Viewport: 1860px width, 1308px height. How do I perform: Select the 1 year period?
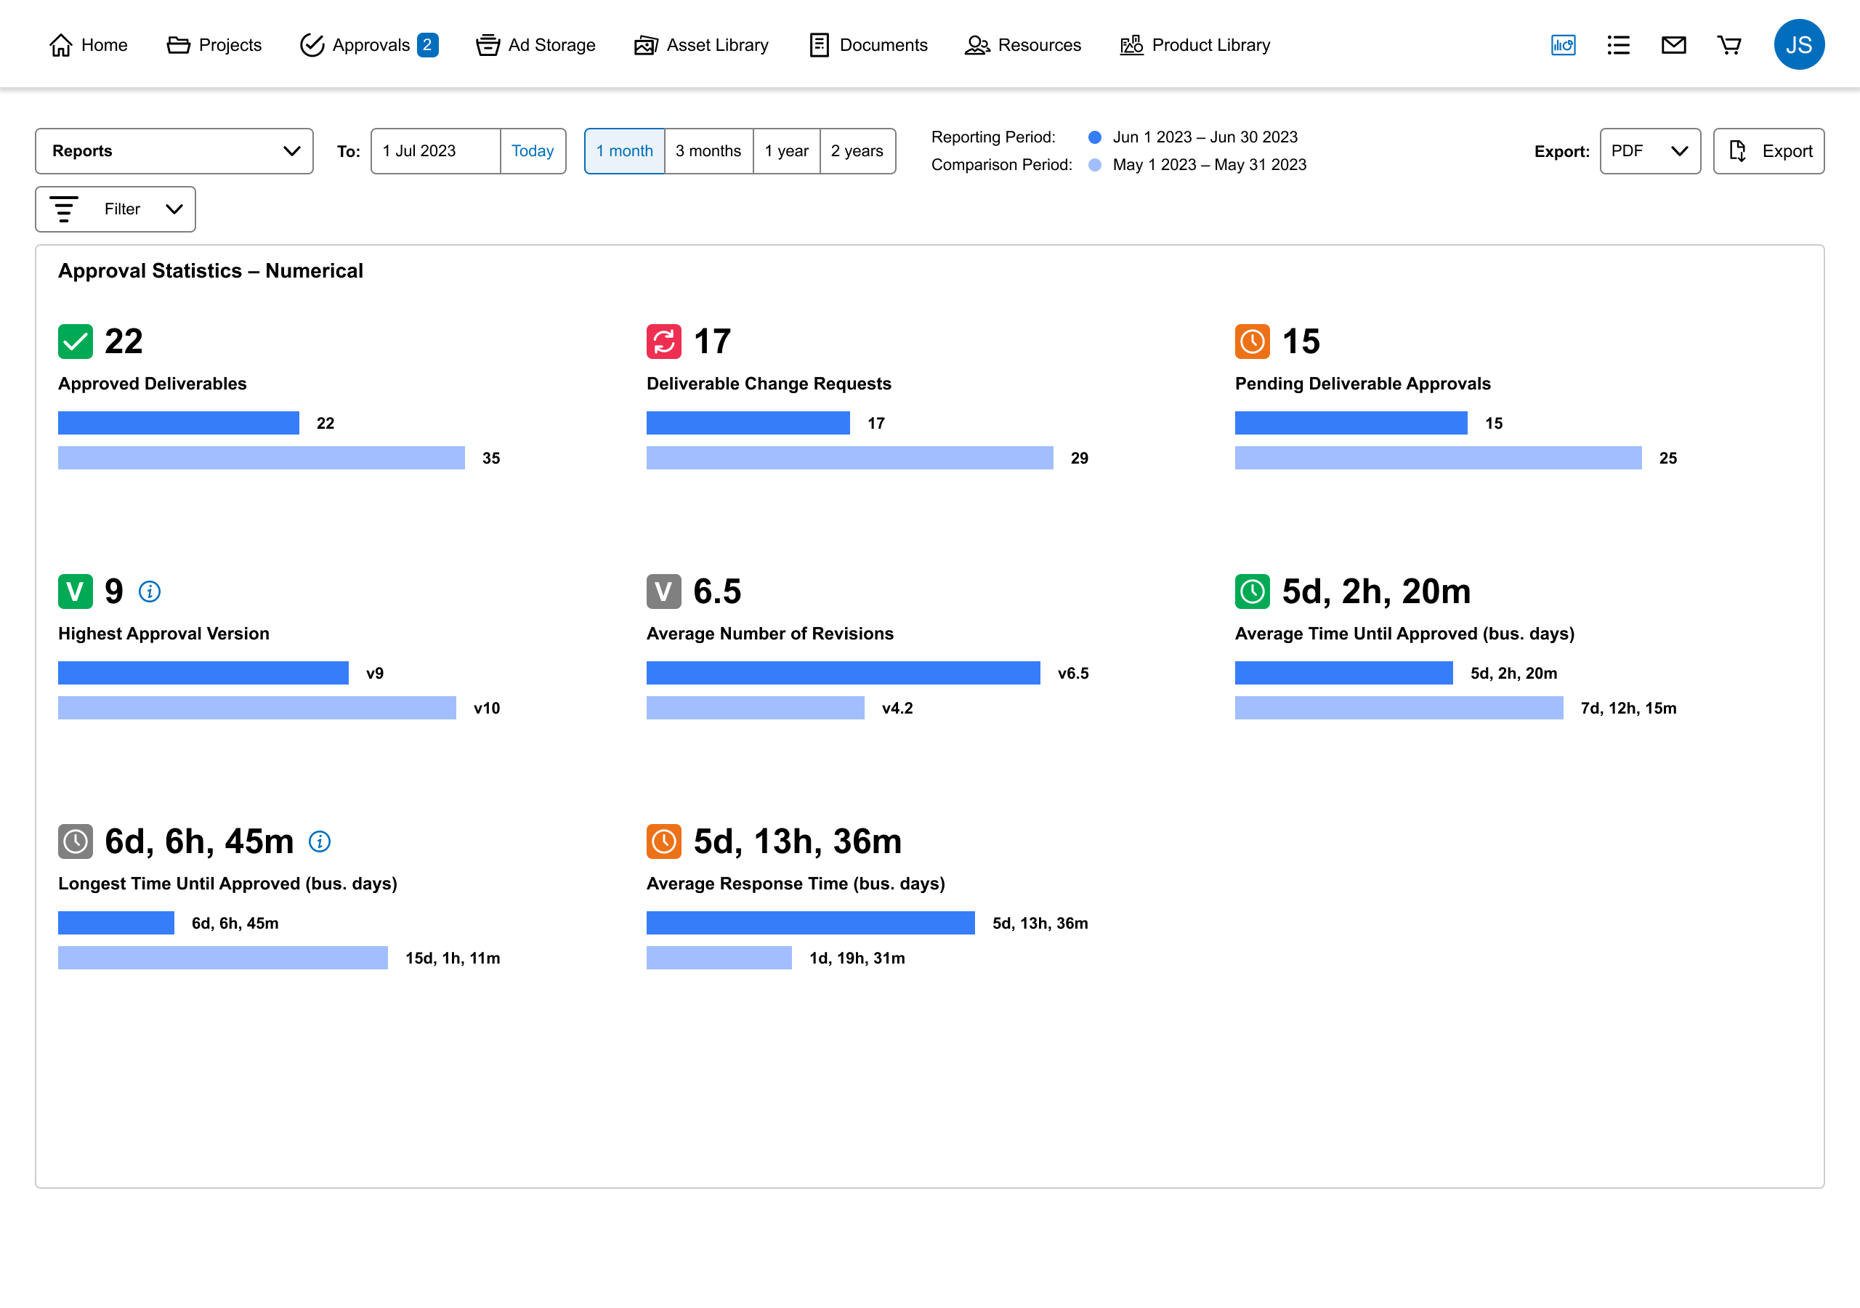787,150
